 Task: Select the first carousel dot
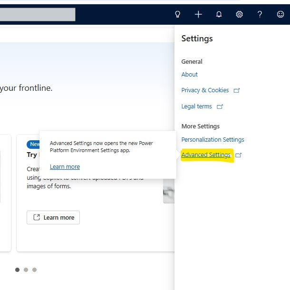(x=18, y=270)
